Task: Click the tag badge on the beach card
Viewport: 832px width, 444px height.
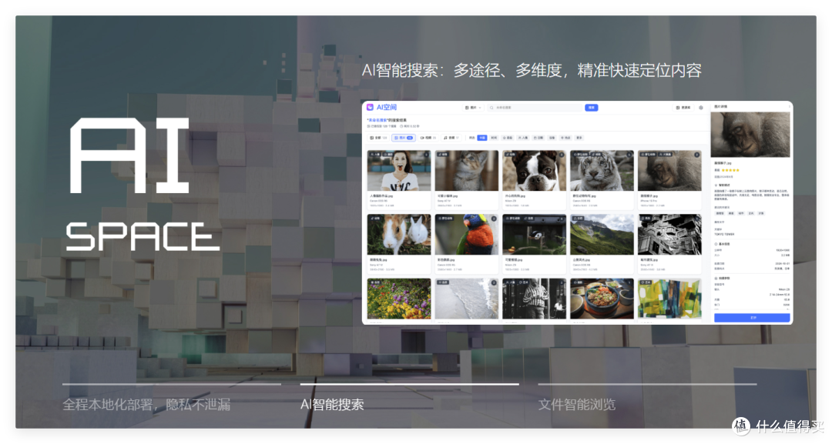Action: tap(443, 282)
